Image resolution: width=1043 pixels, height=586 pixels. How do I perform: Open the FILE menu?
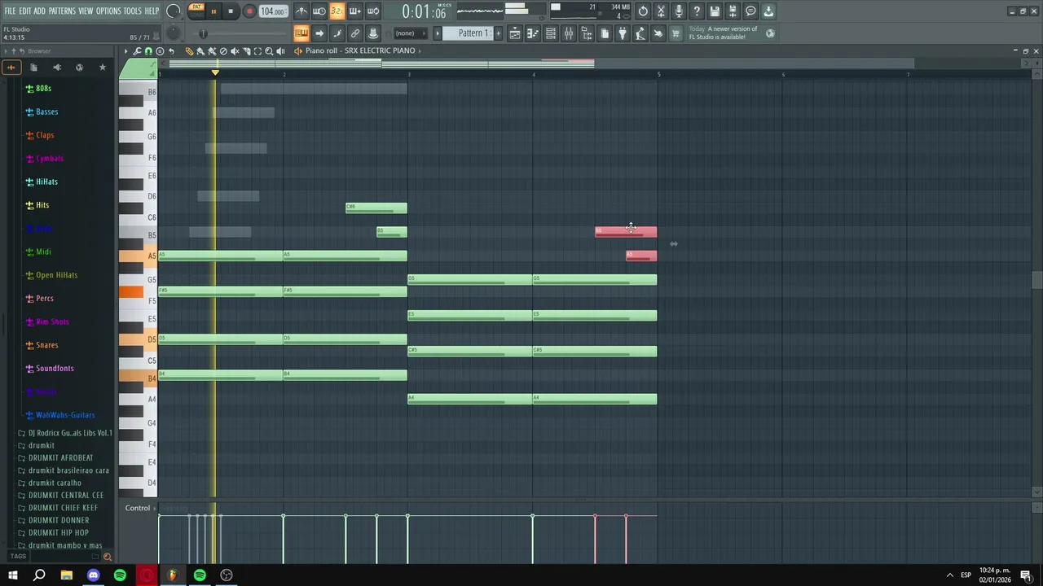tap(10, 11)
